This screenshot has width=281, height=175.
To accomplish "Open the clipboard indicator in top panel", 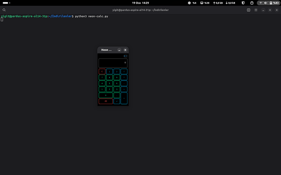I will pyautogui.click(x=251, y=3).
